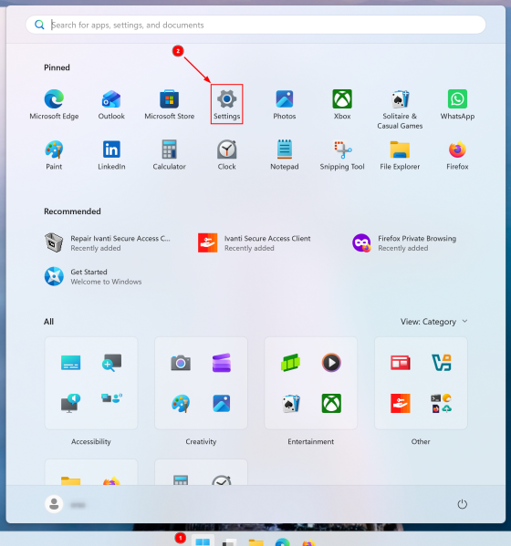Click the Entertainment category label
The image size is (511, 546).
click(x=310, y=441)
